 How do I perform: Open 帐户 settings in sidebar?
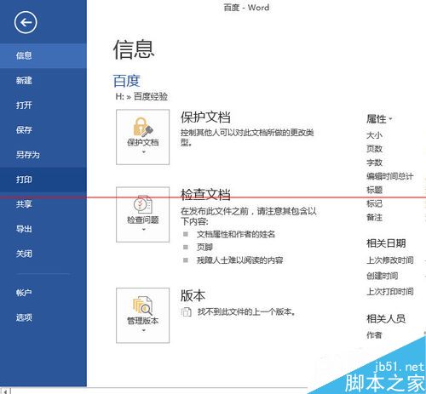(x=43, y=293)
